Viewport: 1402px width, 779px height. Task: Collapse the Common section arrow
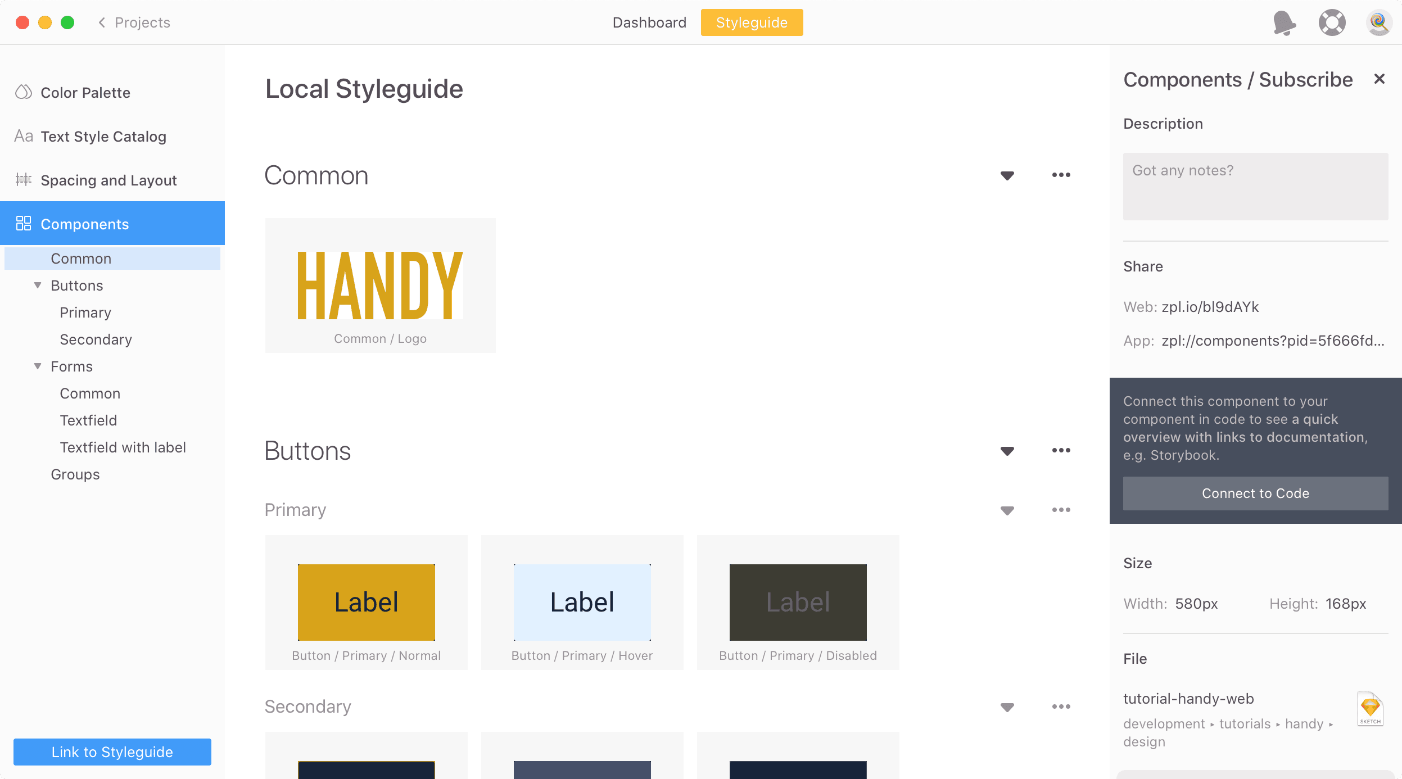point(1007,176)
